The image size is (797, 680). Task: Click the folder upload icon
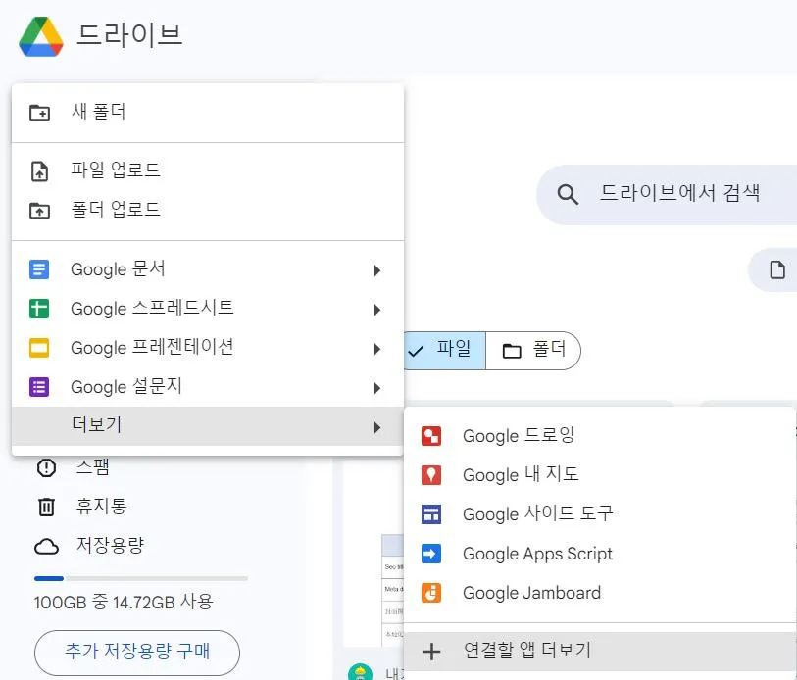[39, 211]
